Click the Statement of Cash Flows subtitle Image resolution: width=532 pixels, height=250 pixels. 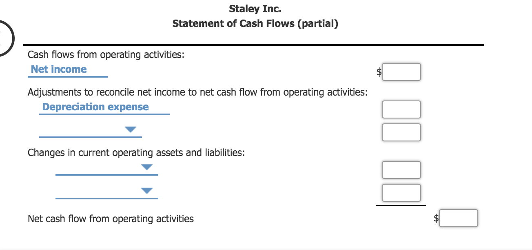tap(255, 24)
